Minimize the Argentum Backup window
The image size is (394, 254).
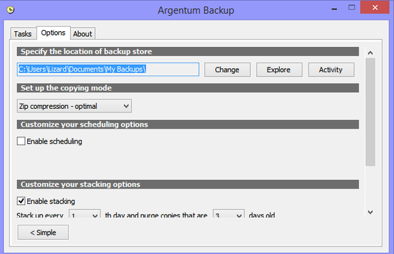click(x=334, y=9)
